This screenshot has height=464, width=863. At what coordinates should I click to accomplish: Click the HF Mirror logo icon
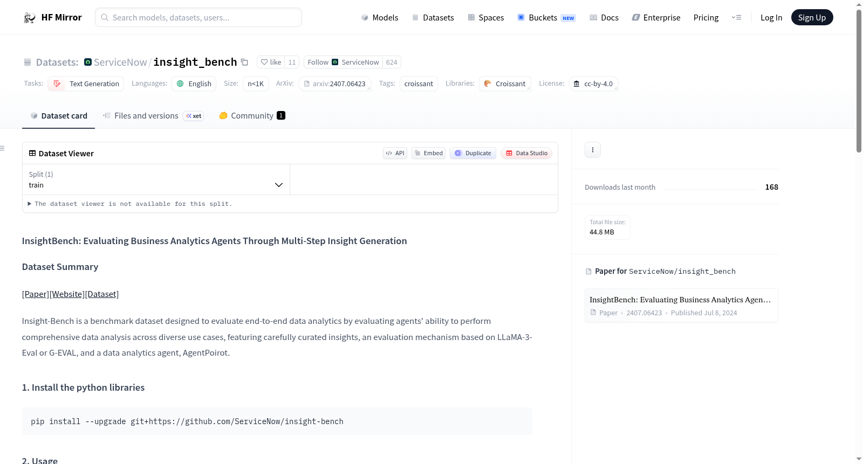pos(30,18)
